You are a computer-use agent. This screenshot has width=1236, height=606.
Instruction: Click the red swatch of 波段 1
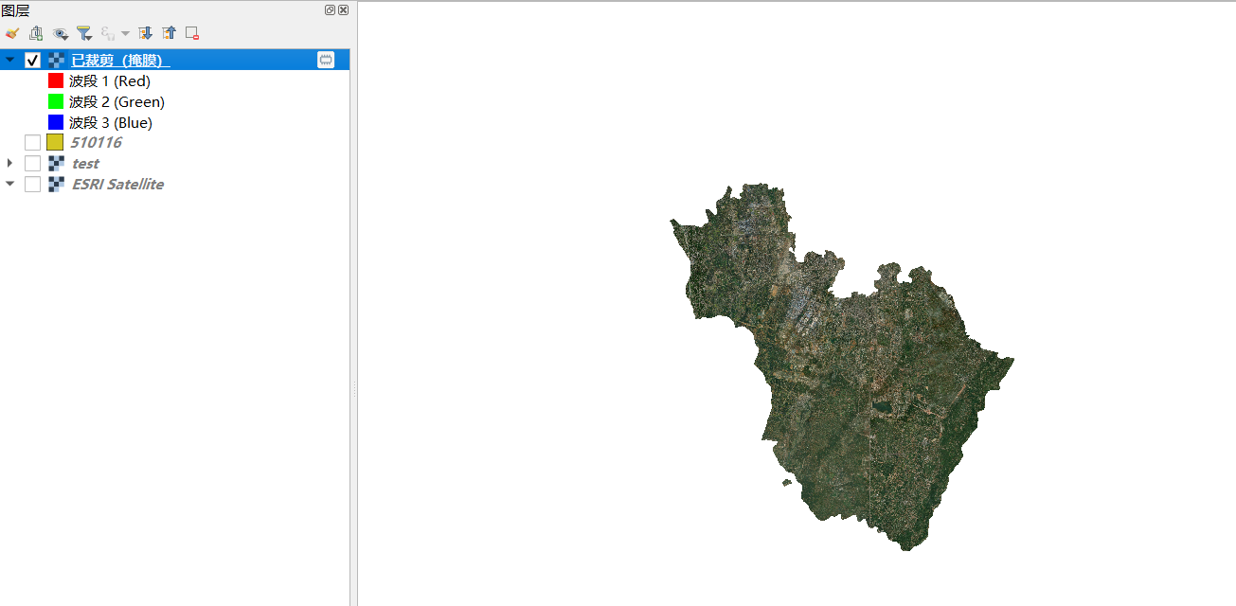click(x=56, y=80)
